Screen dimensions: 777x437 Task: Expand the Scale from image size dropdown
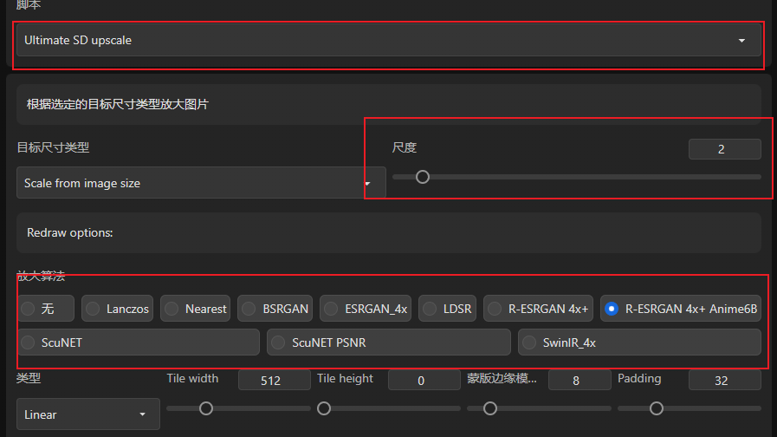pos(201,183)
